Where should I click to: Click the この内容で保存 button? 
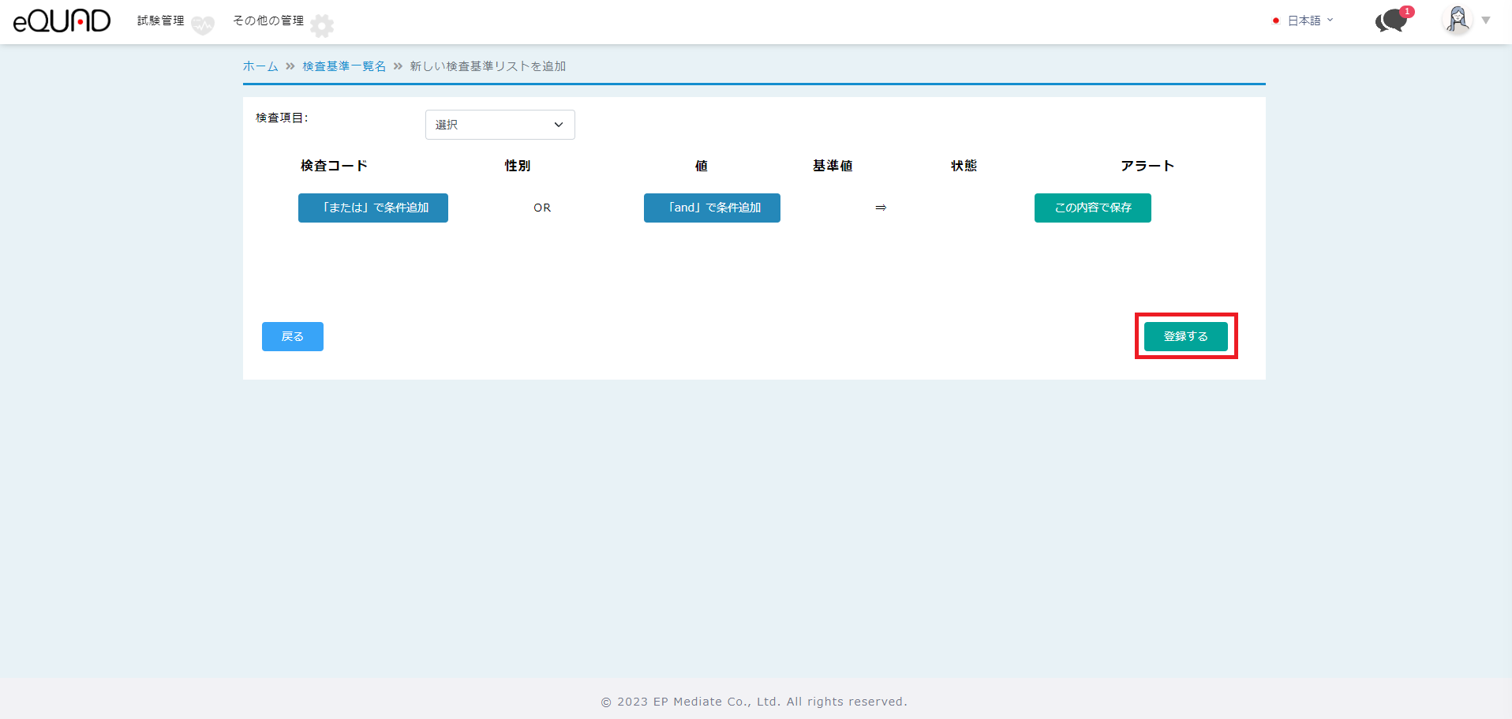pyautogui.click(x=1092, y=208)
